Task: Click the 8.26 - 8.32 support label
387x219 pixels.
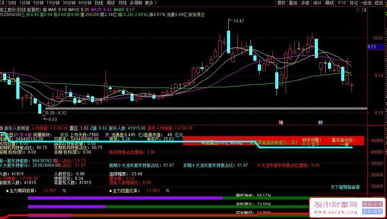Action: click(56, 113)
